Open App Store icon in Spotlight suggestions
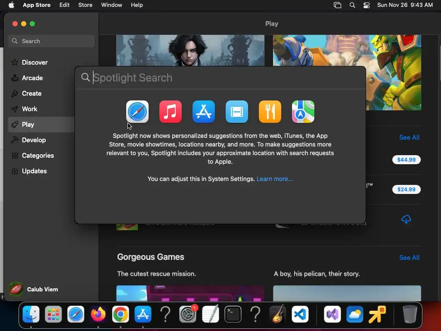Image resolution: width=441 pixels, height=331 pixels. [204, 112]
